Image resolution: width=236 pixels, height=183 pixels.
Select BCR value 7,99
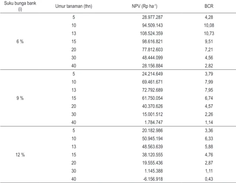tap(209, 82)
